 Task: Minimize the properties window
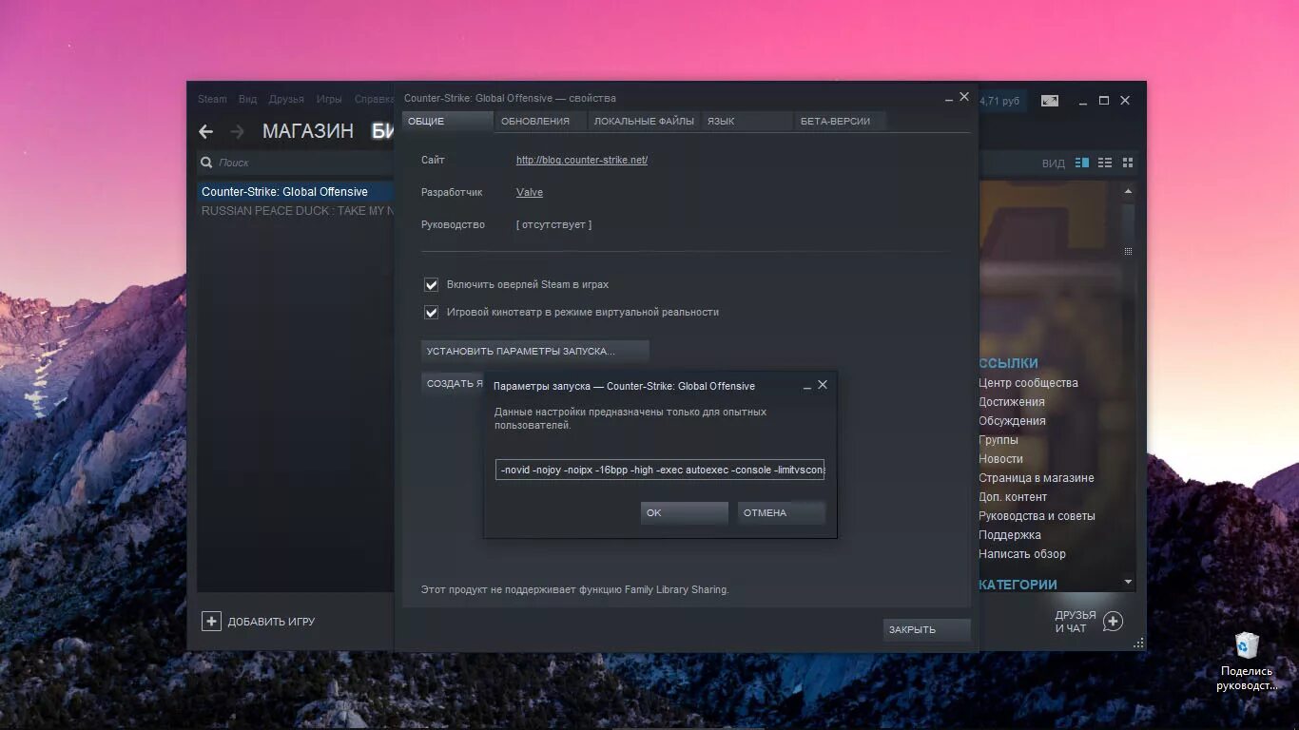949,98
